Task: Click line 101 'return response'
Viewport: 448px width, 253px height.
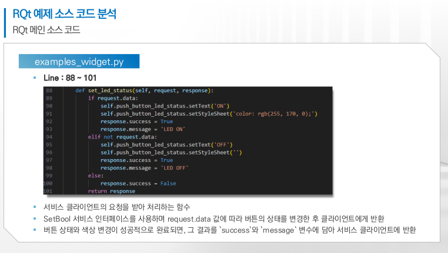Action: pyautogui.click(x=112, y=191)
